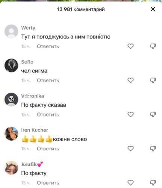Like Iren Kucher's 'кожне слово' comment

130,149
